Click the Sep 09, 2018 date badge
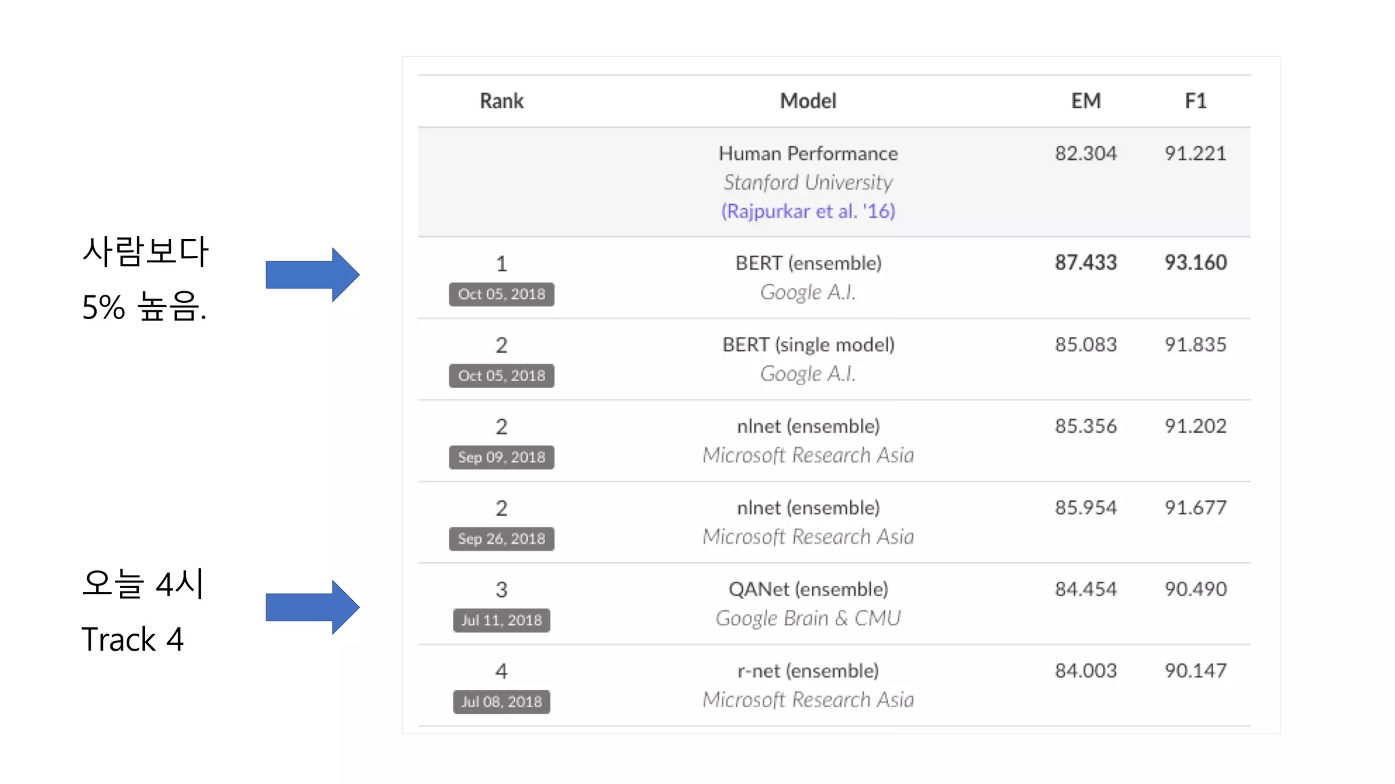Viewport: 1395px width, 784px height. 501,457
